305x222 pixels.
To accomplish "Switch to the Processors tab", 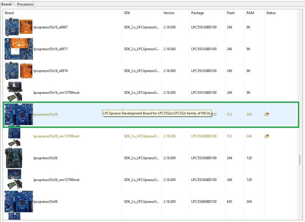I will (25, 4).
